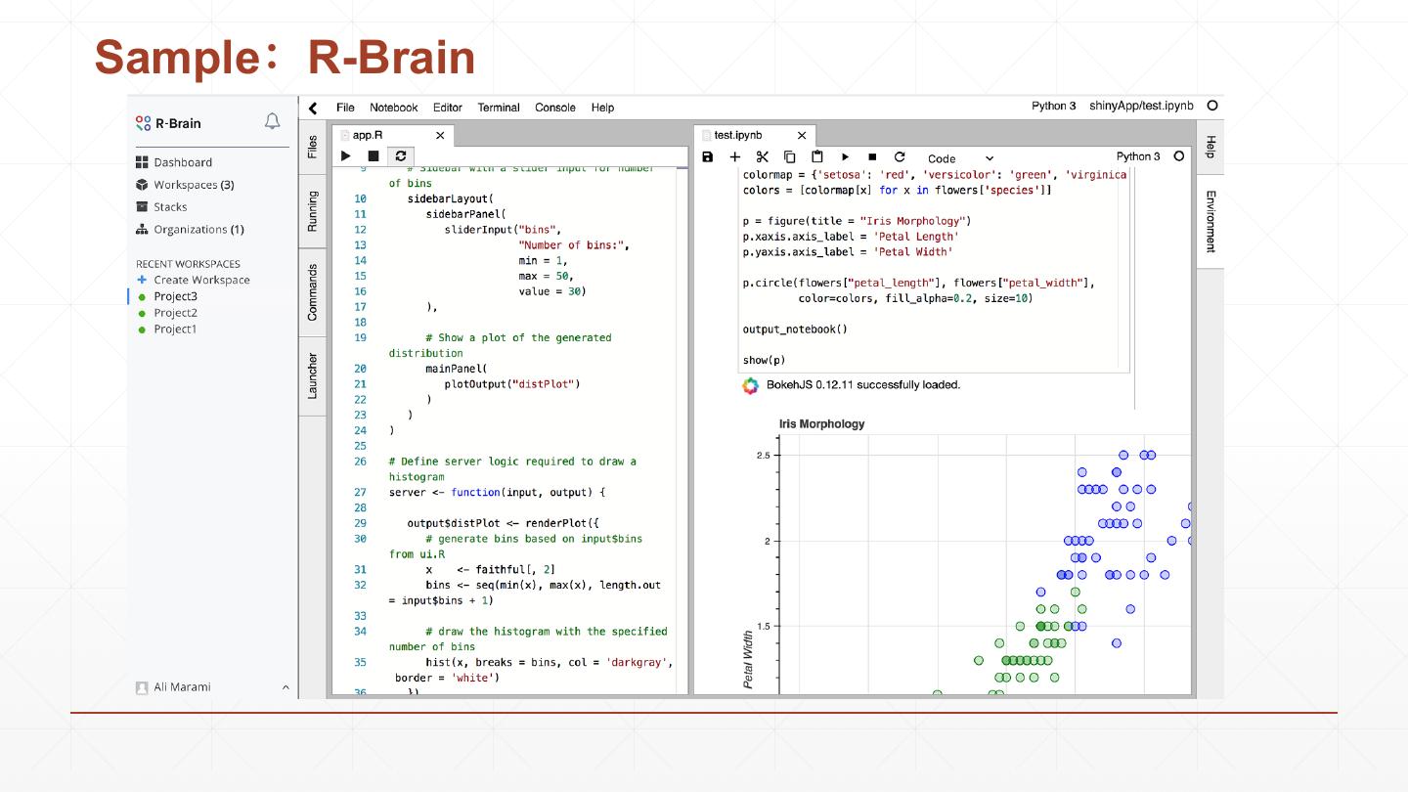Open the Notebook menu
The width and height of the screenshot is (1408, 792).
tap(393, 108)
